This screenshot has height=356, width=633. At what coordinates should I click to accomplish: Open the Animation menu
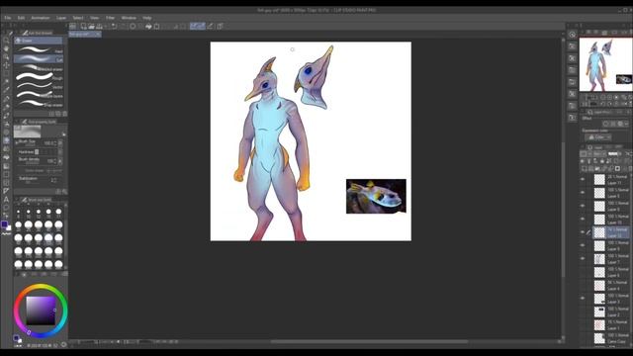(x=41, y=18)
